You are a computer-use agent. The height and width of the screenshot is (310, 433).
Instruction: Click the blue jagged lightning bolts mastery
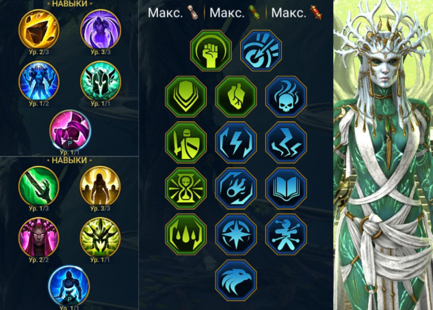point(286,143)
